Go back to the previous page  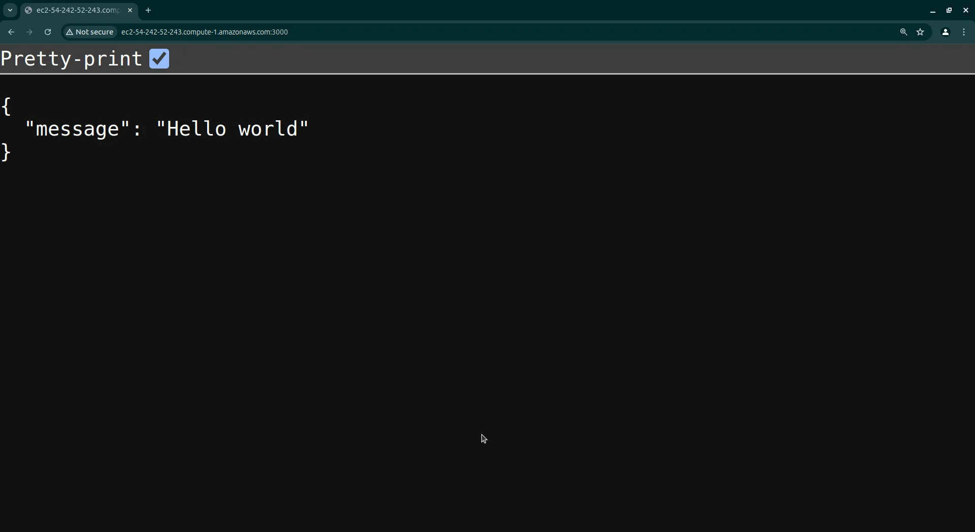11,32
